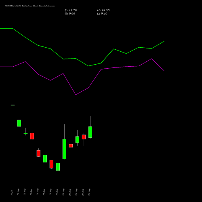Screen dimensions: 202x202
Task: Select the 20 Aug date label
Action: tap(63, 192)
